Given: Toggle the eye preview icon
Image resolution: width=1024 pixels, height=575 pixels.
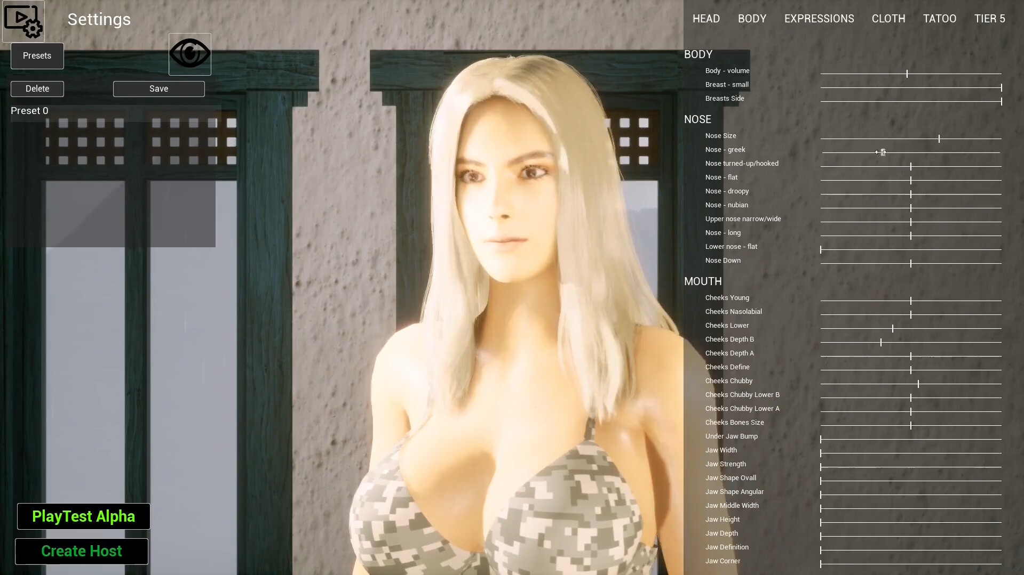Looking at the screenshot, I should click(x=189, y=53).
